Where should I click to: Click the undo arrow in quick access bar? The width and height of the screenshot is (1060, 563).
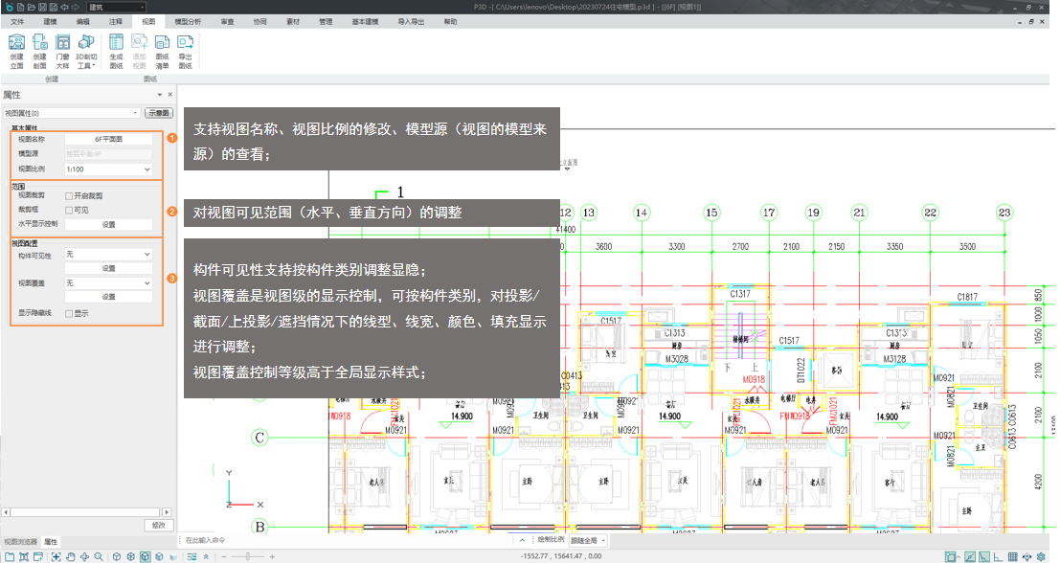pyautogui.click(x=64, y=7)
